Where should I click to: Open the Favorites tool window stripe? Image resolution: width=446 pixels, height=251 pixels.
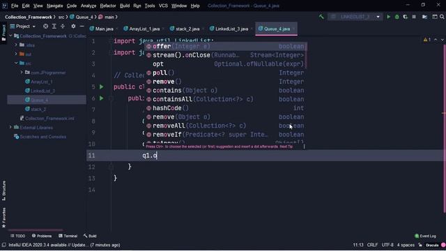(x=3, y=218)
